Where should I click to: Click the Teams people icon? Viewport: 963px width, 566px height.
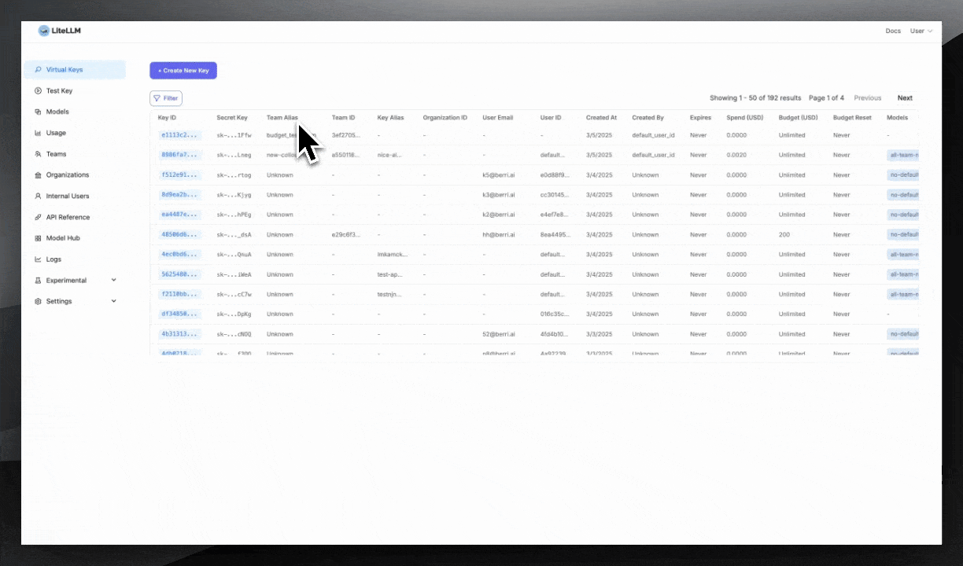point(38,154)
